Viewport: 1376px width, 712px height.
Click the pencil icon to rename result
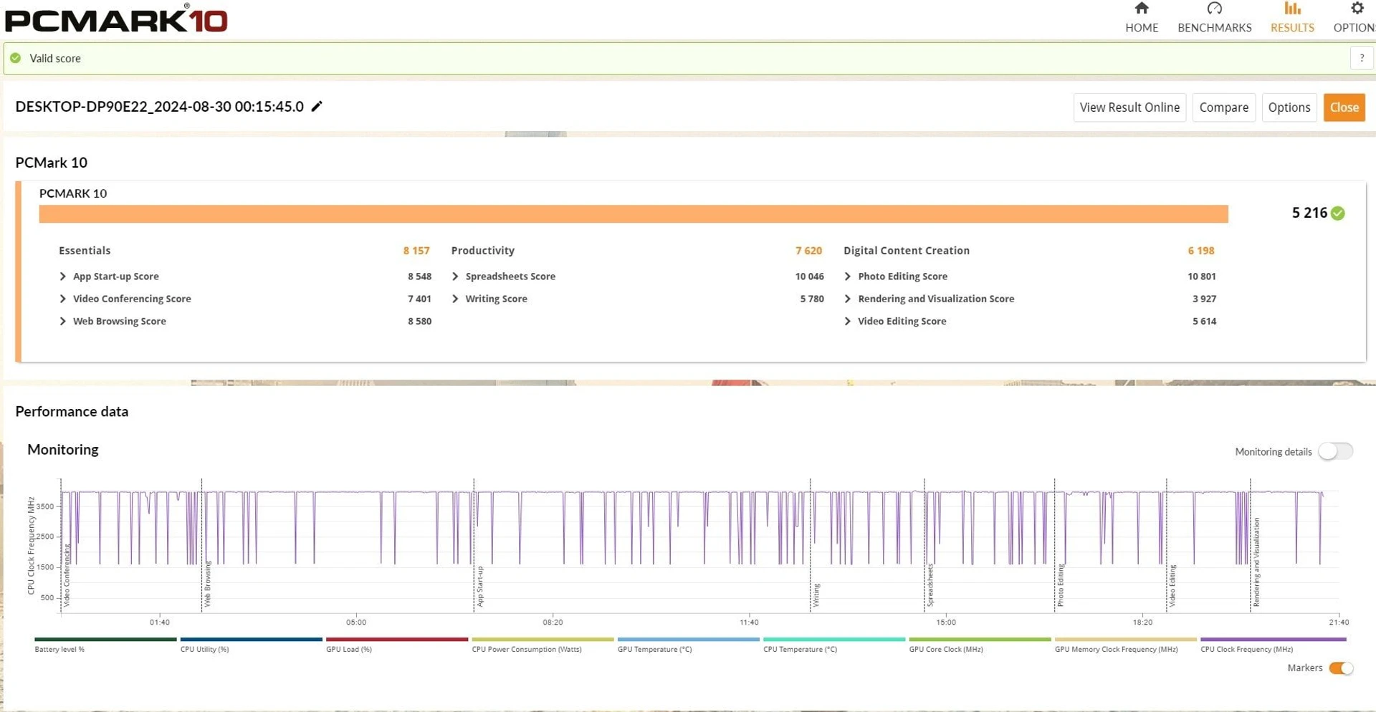tap(317, 106)
